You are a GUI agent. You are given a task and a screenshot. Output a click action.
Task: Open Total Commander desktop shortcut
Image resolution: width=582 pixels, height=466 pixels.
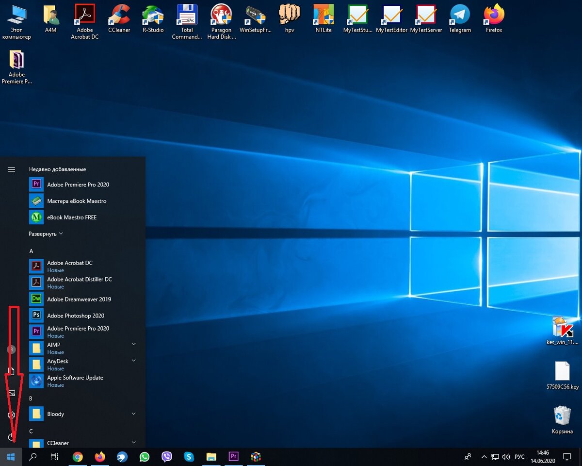point(187,22)
